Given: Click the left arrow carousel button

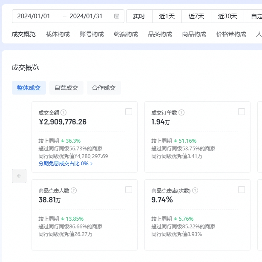Looking at the screenshot, I should click(19, 176).
